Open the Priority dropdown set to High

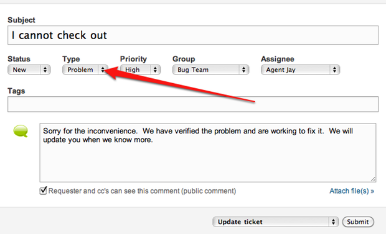[140, 70]
